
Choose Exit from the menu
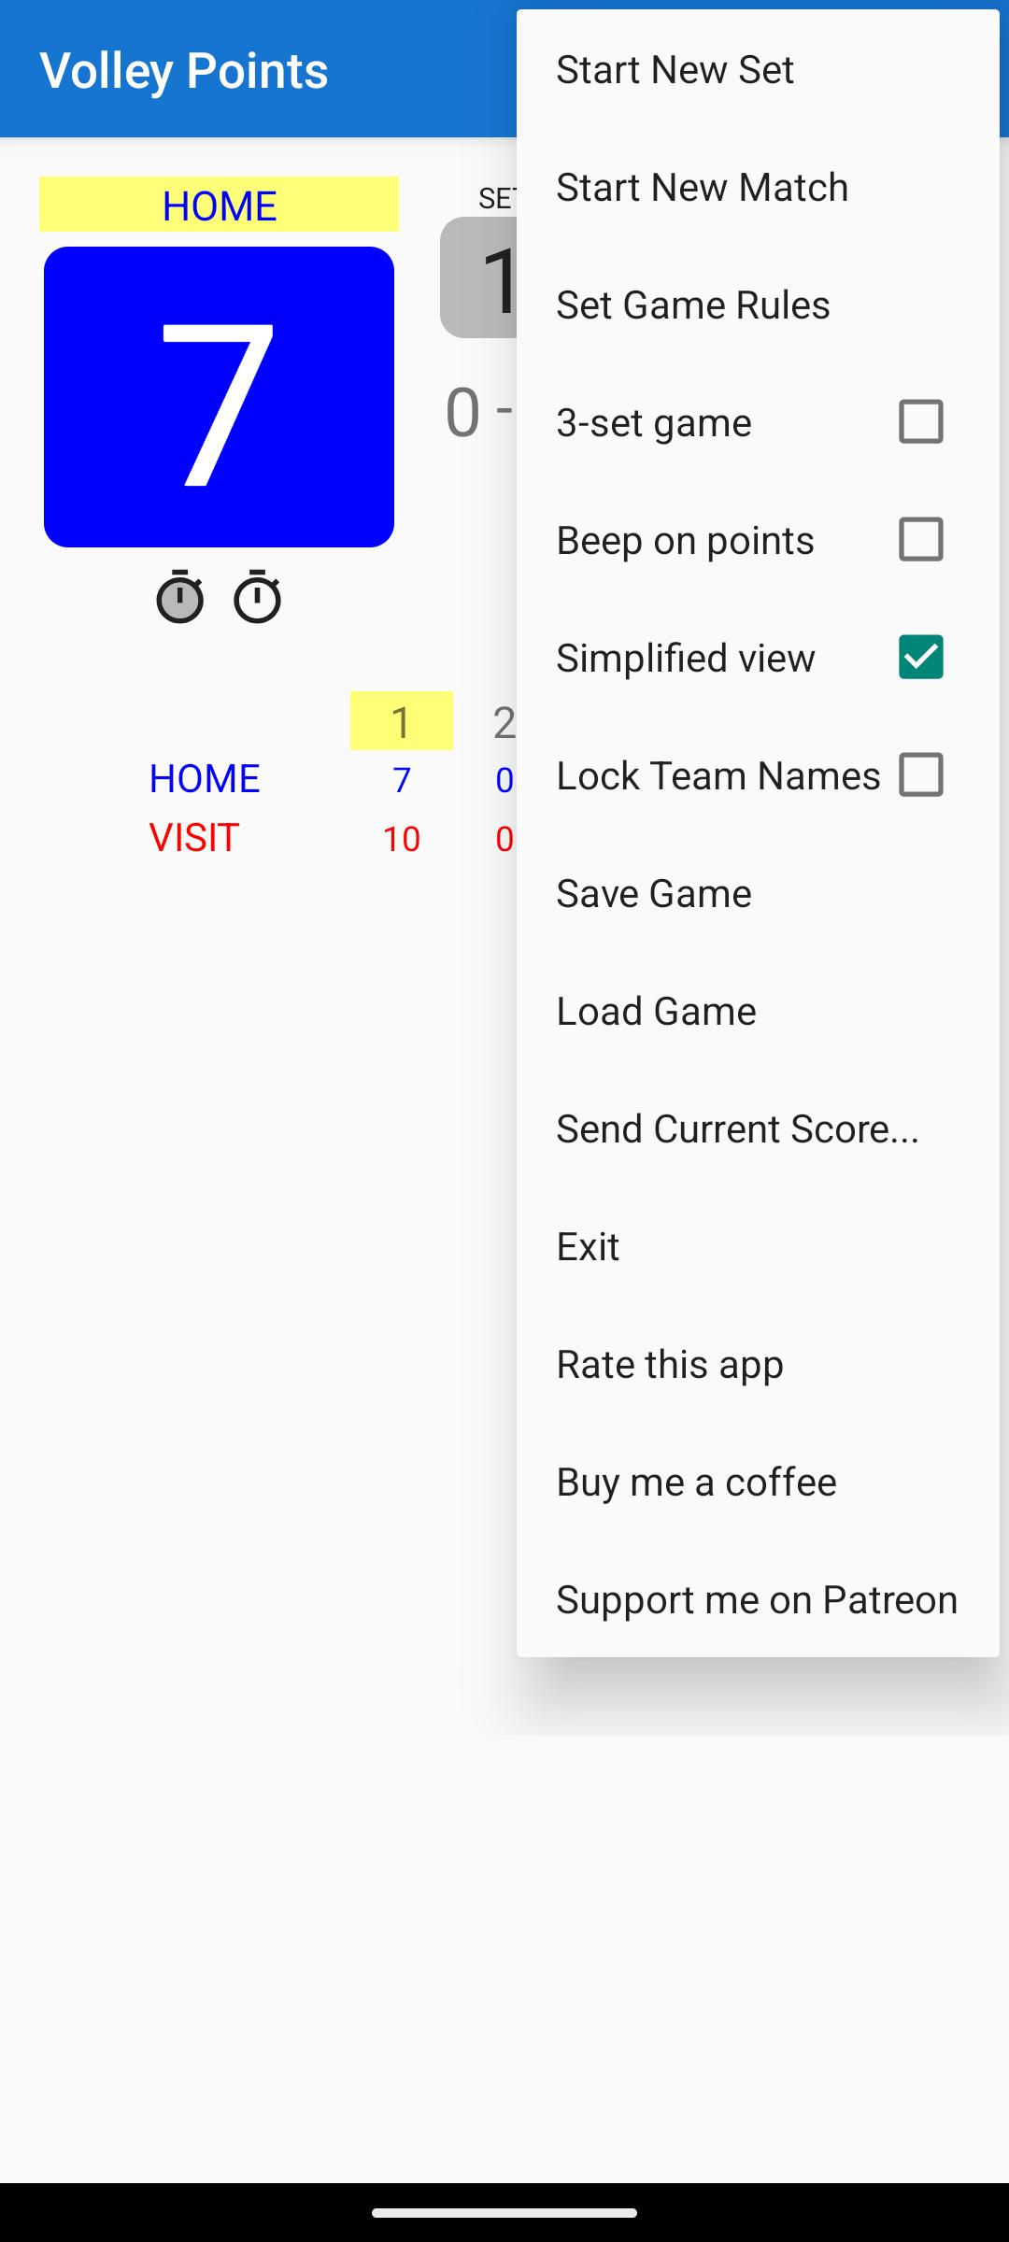[588, 1247]
